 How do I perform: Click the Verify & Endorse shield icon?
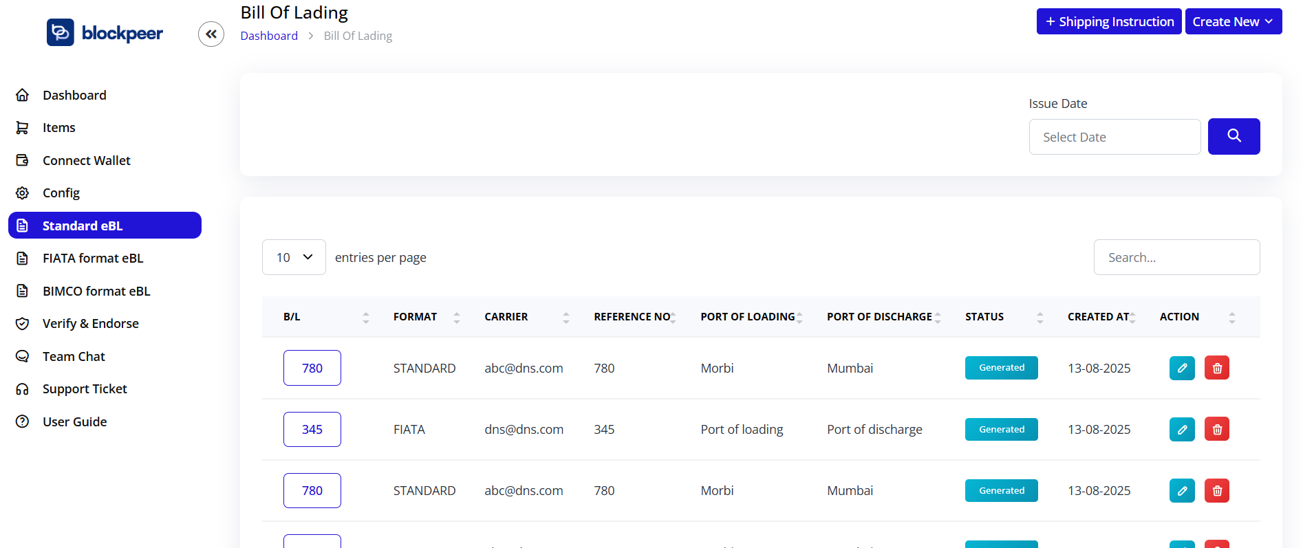click(x=23, y=324)
